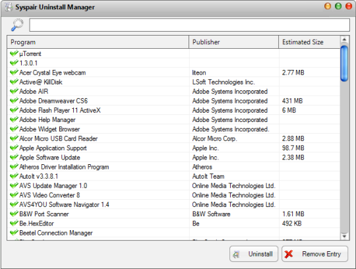
Task: Click the checkmark icon for Apple Application Support
Action: pyautogui.click(x=14, y=148)
